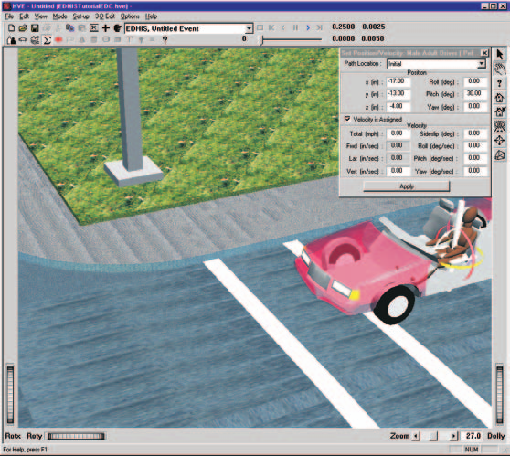Click the Apply button
510x456 pixels.
point(406,186)
